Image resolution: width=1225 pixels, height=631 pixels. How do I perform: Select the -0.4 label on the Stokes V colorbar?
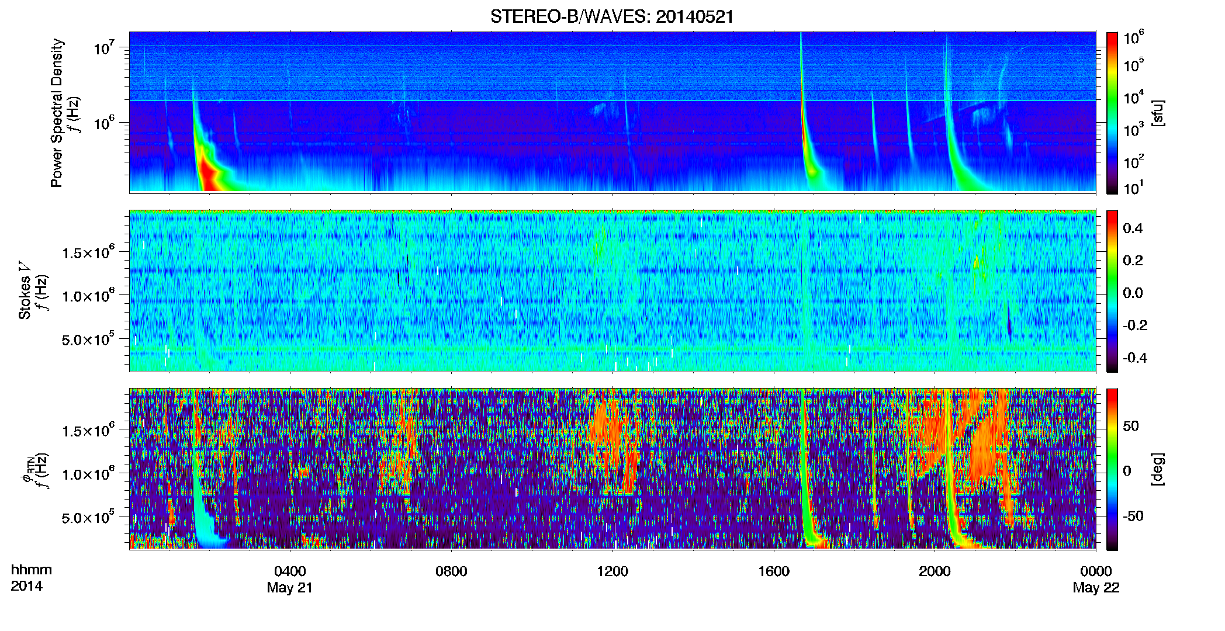(x=1135, y=358)
